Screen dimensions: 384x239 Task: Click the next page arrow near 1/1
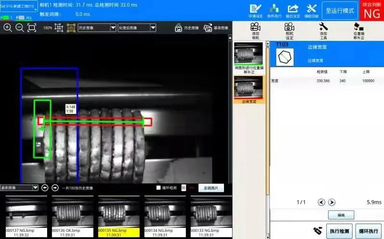coord(332,202)
